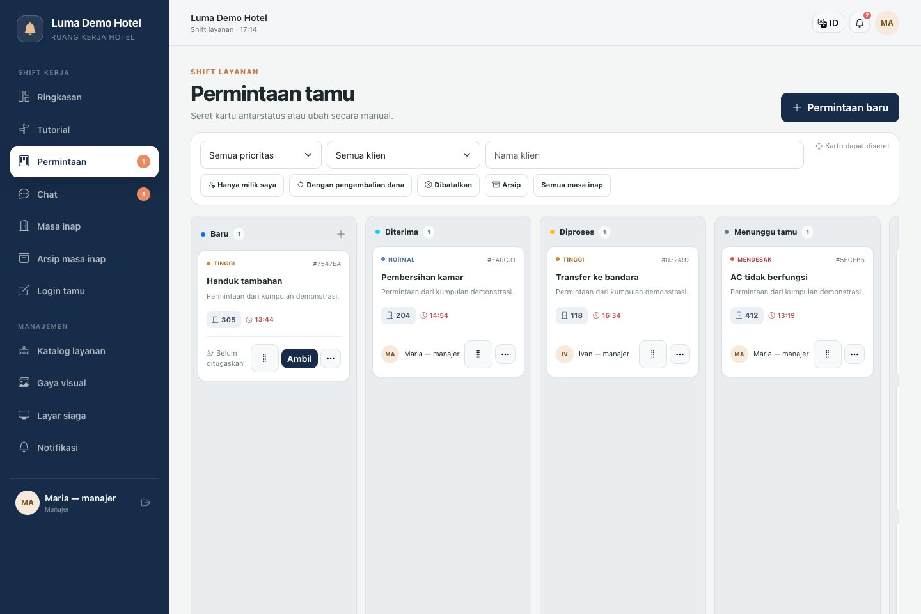Screen dimensions: 921x614
Task: Open Login tamu in the sidebar
Action: pos(84,291)
